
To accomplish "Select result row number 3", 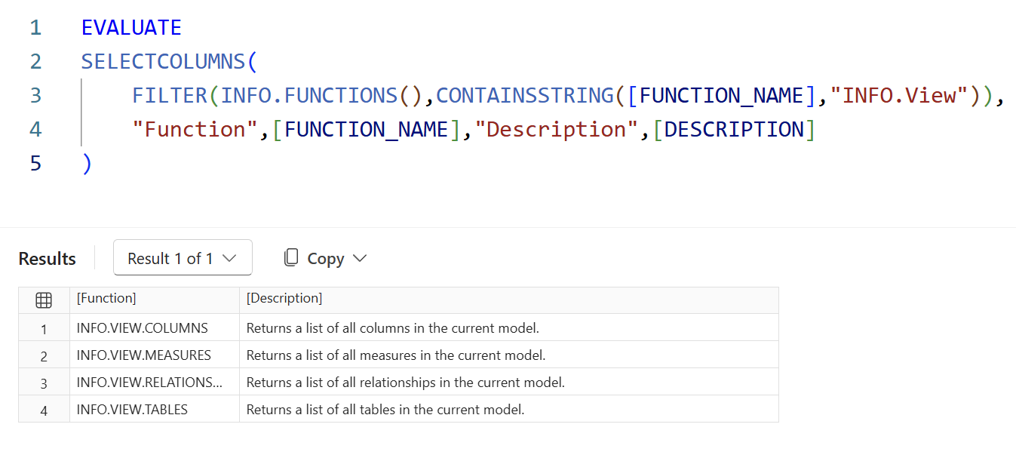I will tap(44, 383).
